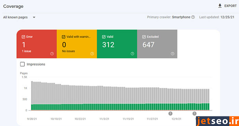Select the red Error tab card
This screenshot has width=239, height=126.
[37, 44]
